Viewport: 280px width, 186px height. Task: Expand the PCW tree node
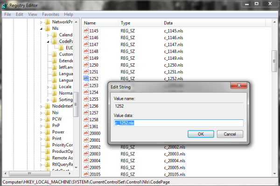pos(41,119)
